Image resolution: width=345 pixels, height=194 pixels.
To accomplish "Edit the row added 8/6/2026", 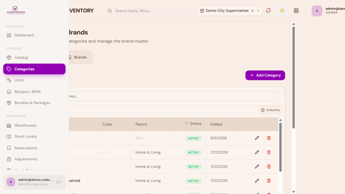I will (x=257, y=138).
